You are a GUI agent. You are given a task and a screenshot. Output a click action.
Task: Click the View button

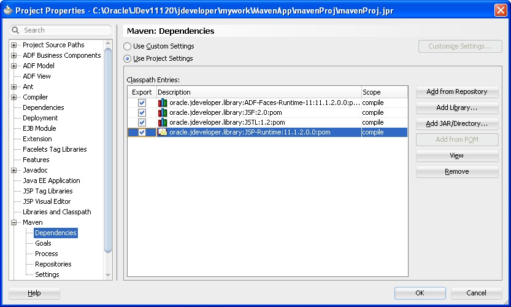tap(457, 155)
